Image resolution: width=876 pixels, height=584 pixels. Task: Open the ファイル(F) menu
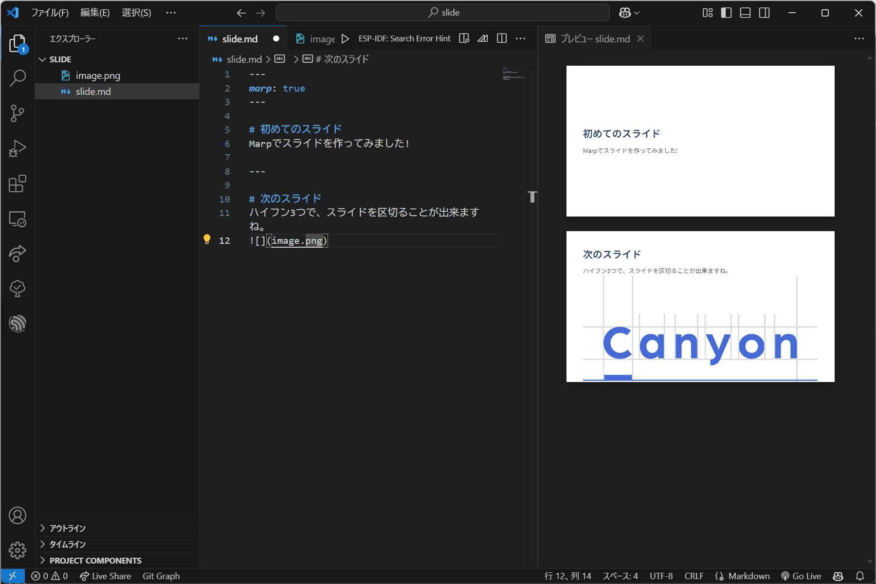pyautogui.click(x=50, y=13)
